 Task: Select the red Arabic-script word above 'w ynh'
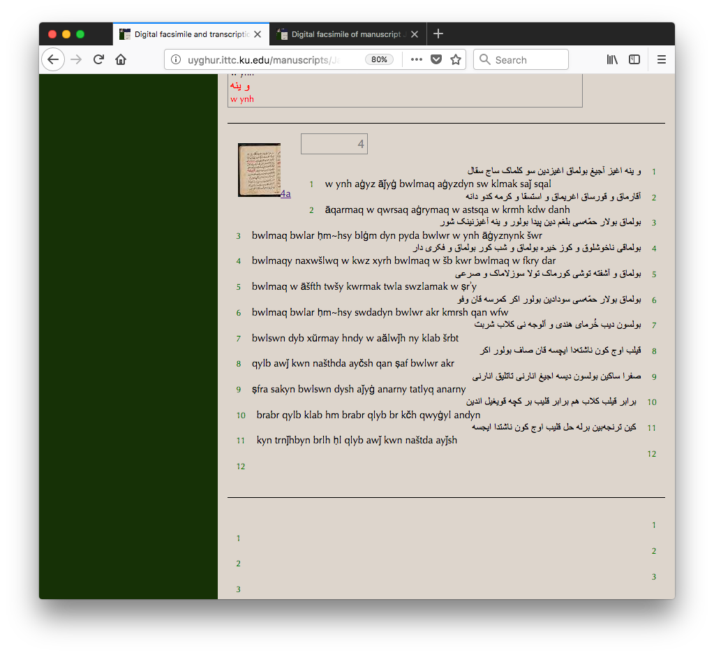click(240, 86)
